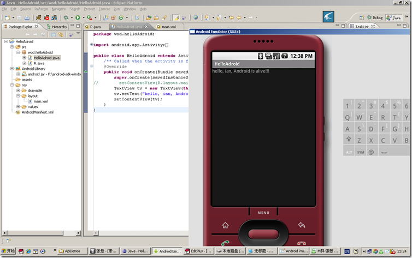The width and height of the screenshot is (412, 258).
Task: Collapse All in Package Explorer
Action: click(x=54, y=34)
